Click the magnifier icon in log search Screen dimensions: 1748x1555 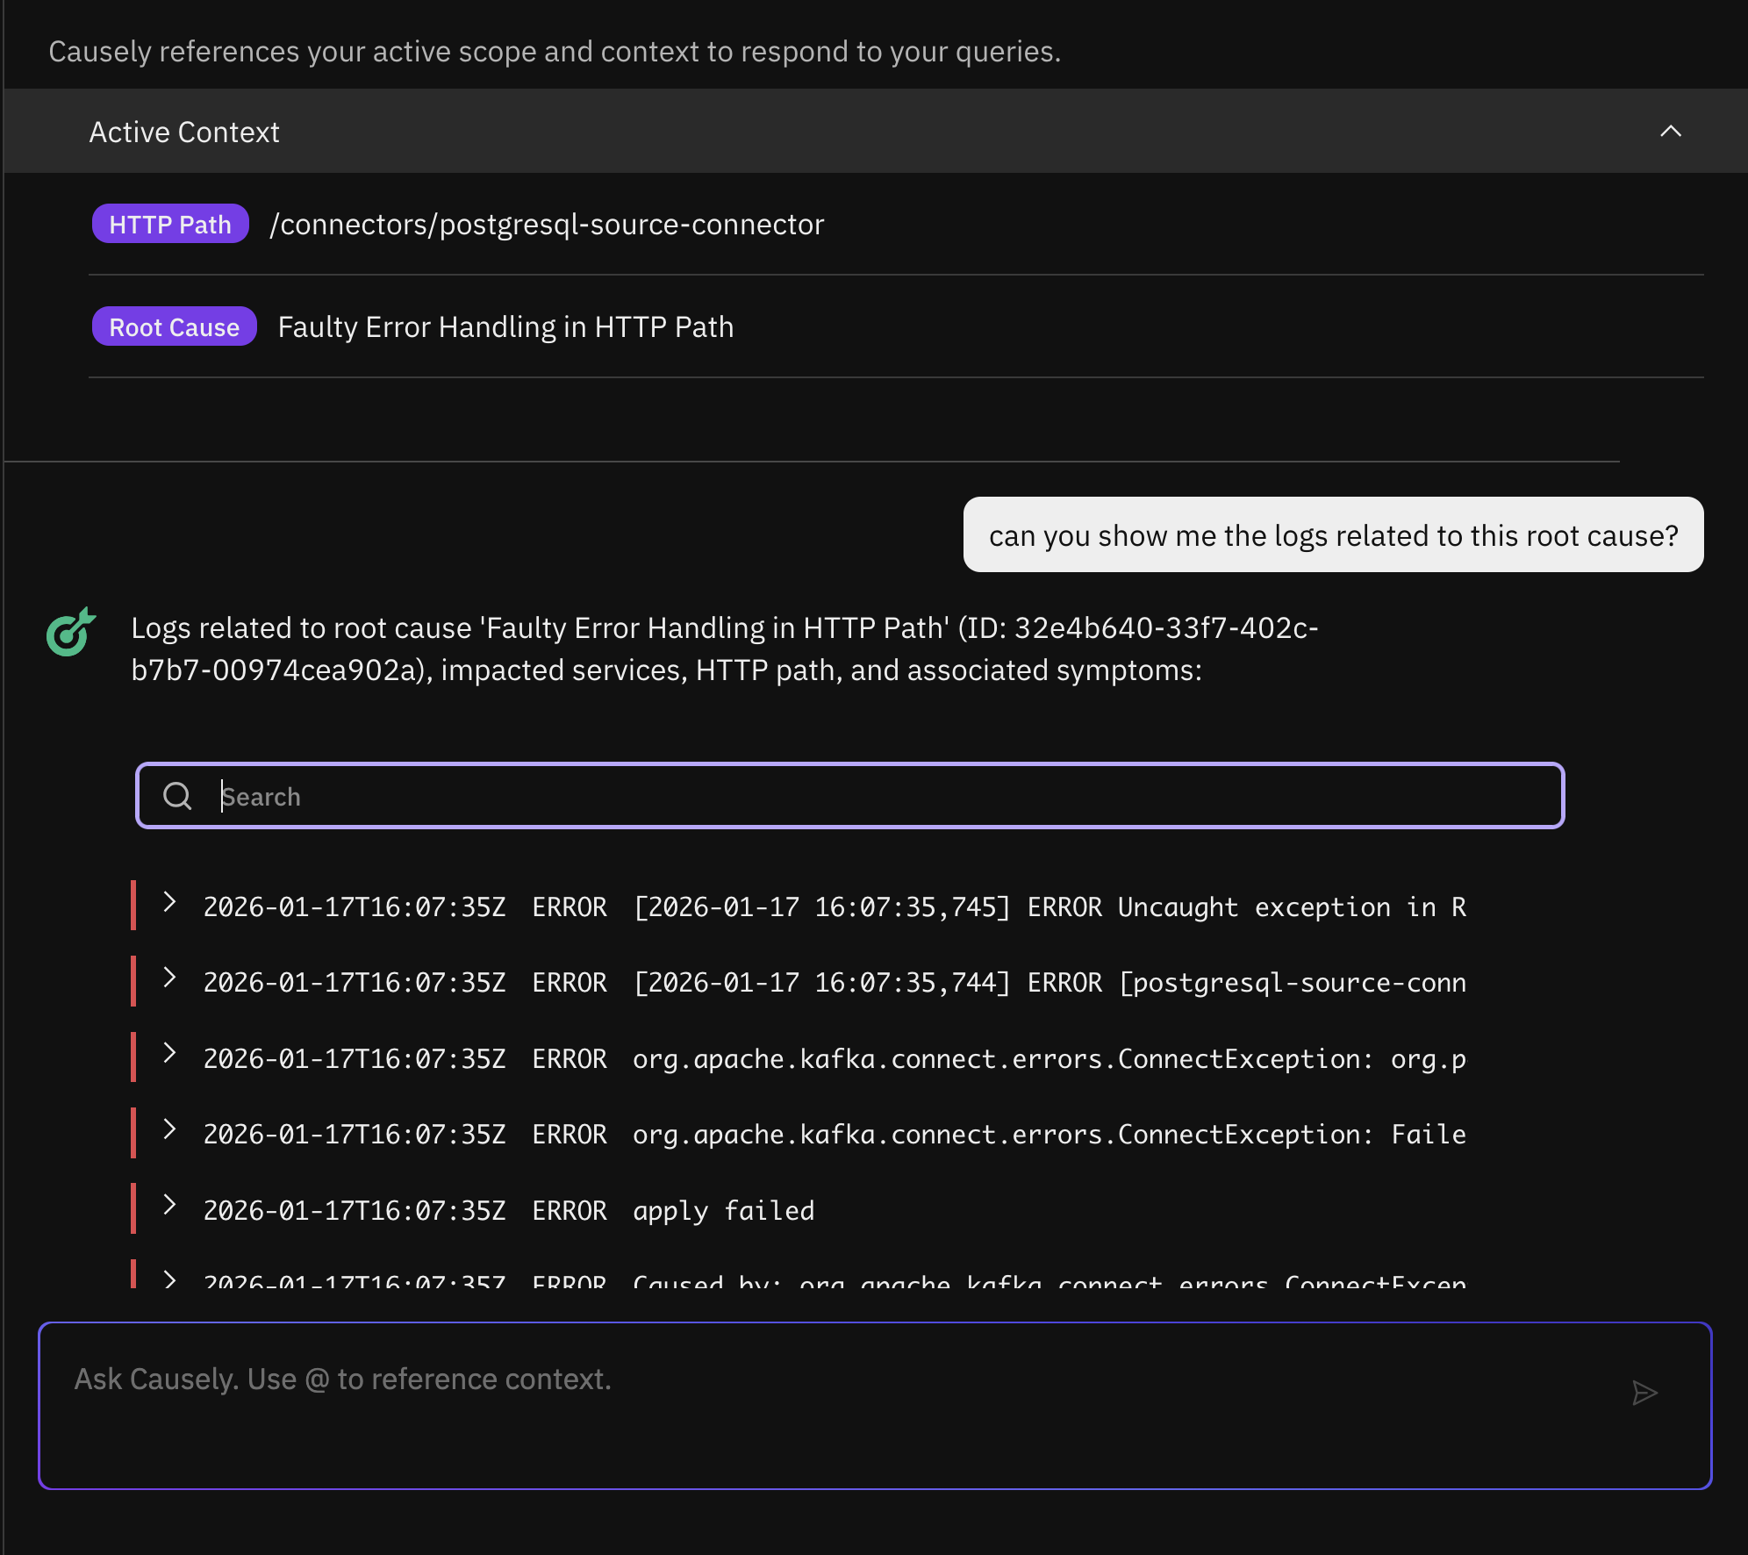pos(177,796)
